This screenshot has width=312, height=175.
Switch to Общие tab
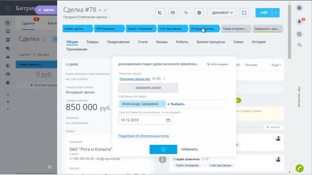tap(72, 42)
